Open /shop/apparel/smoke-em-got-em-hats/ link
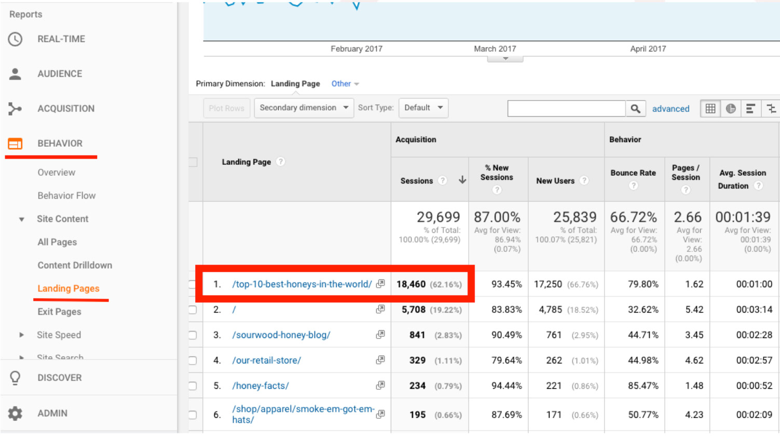Image resolution: width=780 pixels, height=437 pixels. tap(303, 414)
